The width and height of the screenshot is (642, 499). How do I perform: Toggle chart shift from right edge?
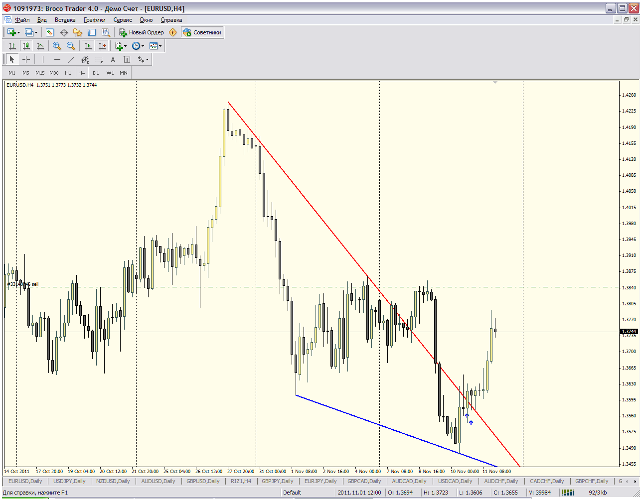coord(102,46)
